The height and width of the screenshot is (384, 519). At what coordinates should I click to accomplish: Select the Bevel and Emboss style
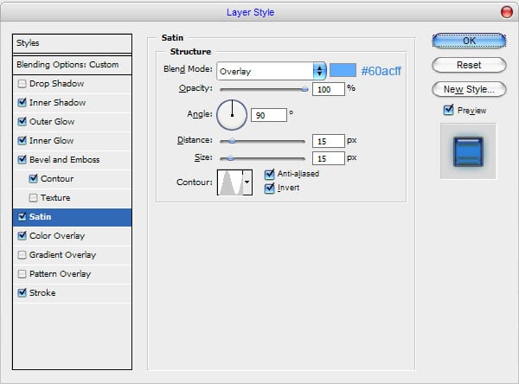(64, 160)
